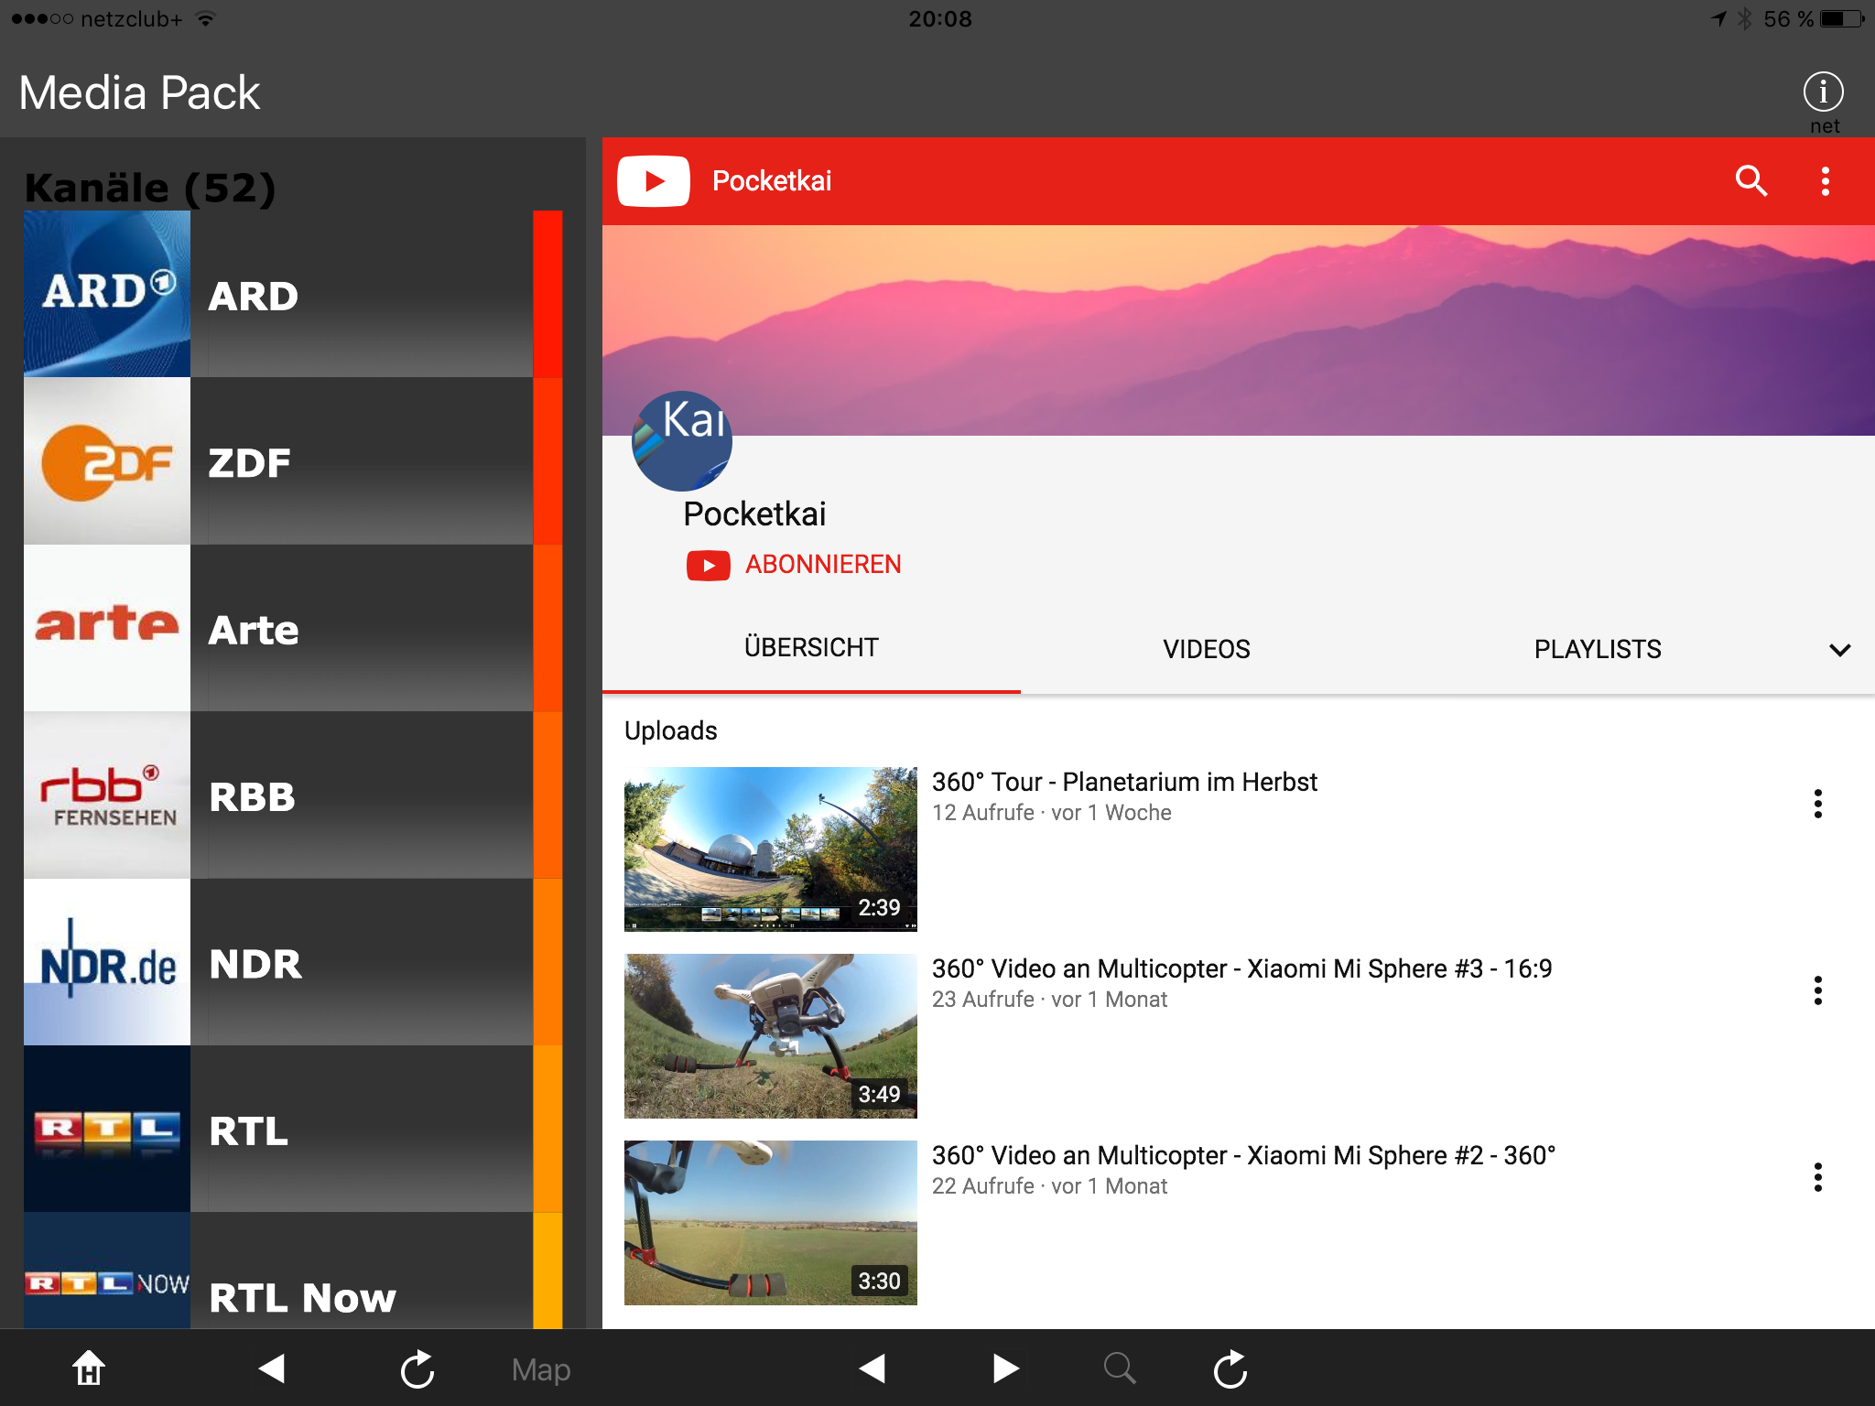Tap the 20:08 clock in status bar
The height and width of the screenshot is (1406, 1875).
(x=940, y=18)
